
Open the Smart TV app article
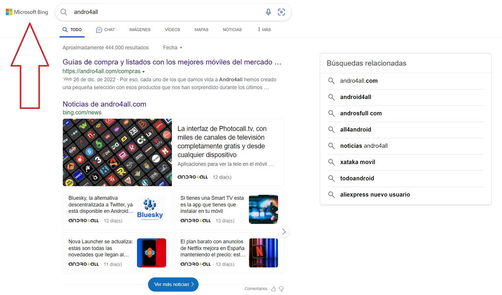click(x=212, y=205)
